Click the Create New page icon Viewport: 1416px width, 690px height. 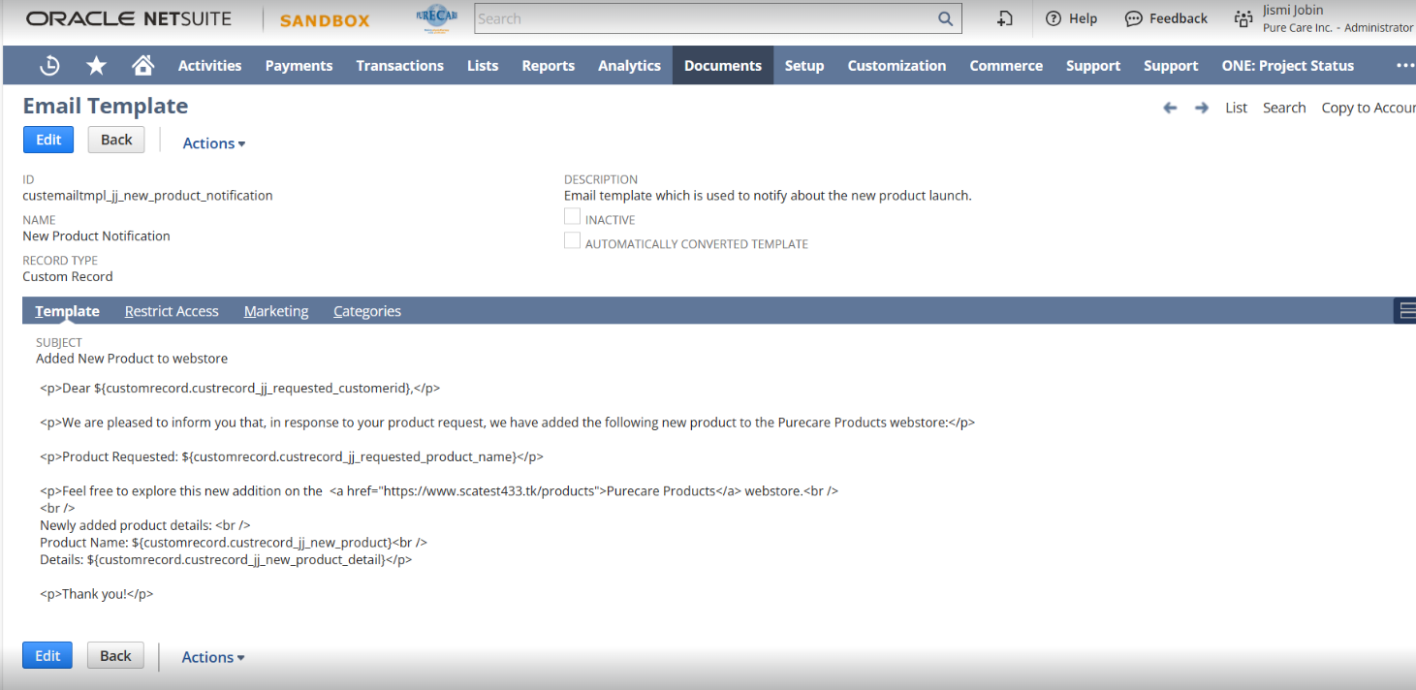point(1005,18)
